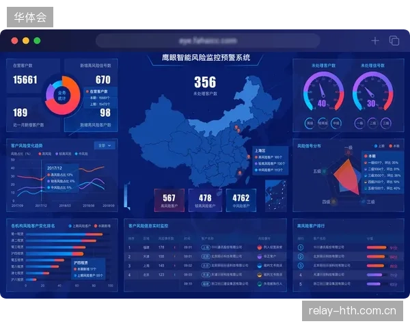Click the 天津 tag in monitoring row 4
This screenshot has width=410, height=328.
point(206,275)
